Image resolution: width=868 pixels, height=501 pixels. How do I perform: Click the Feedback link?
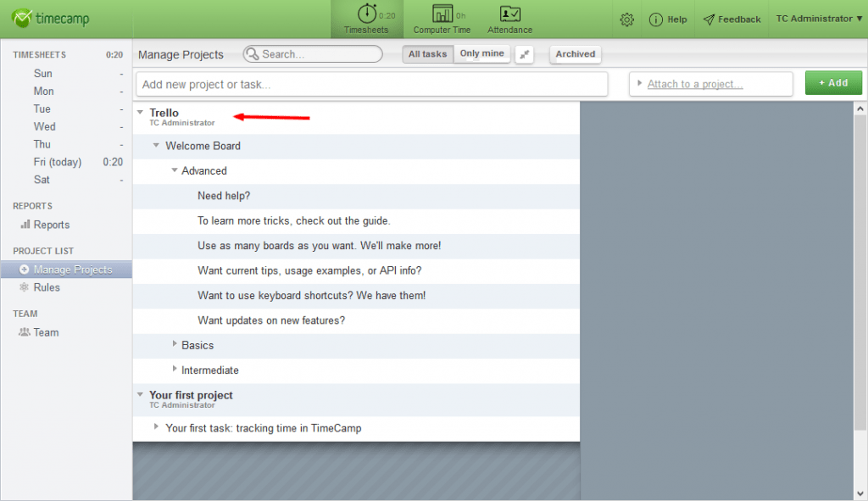[739, 19]
